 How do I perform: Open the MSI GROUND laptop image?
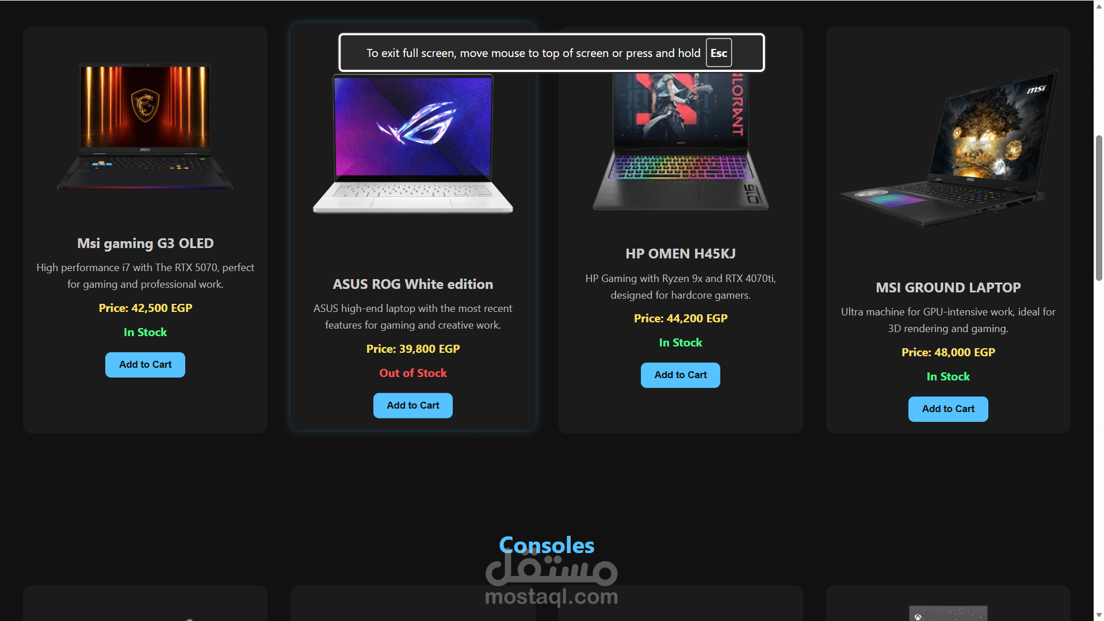pos(948,148)
